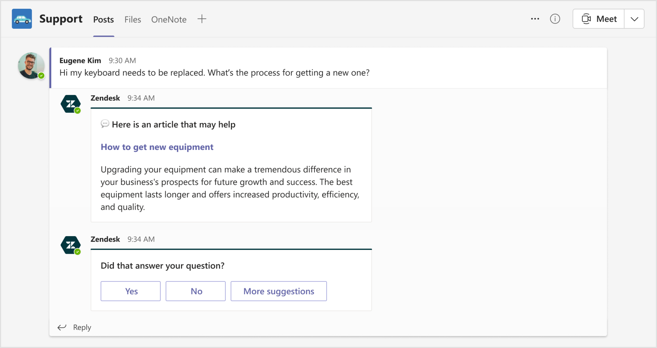
Task: Click the channel information icon
Action: click(555, 19)
